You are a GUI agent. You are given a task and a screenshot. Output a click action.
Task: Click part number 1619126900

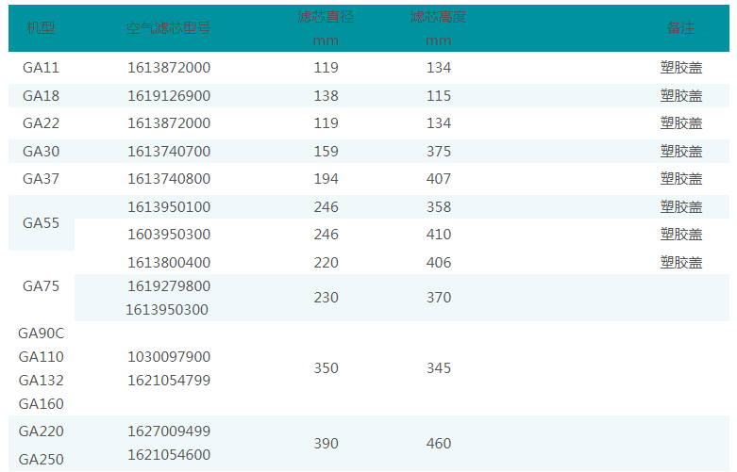coord(169,96)
